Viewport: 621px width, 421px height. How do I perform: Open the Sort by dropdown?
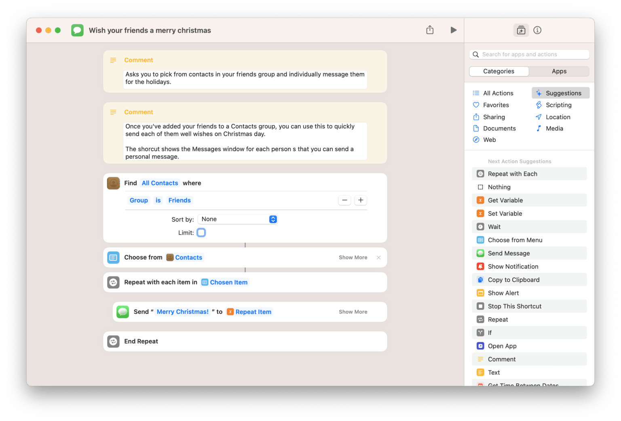(x=238, y=219)
